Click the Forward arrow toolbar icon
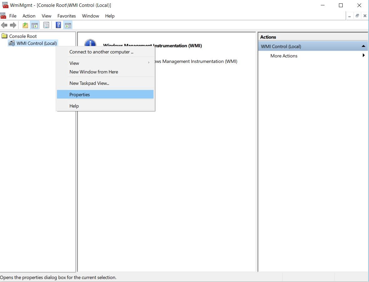 coord(13,25)
